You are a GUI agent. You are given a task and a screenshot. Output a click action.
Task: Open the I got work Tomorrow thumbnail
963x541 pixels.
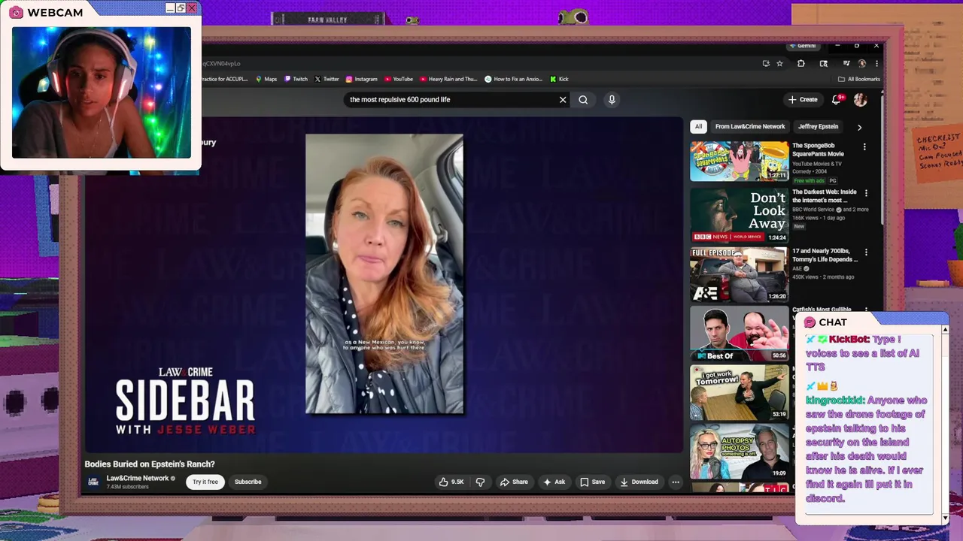tap(739, 392)
